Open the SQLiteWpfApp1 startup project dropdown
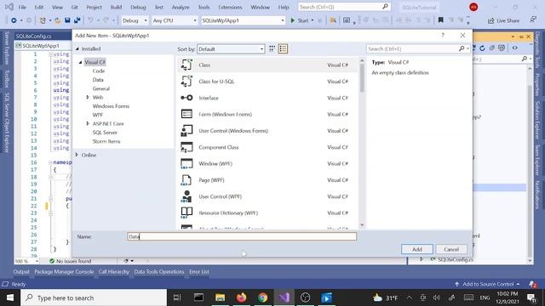The image size is (545, 306). [x=243, y=20]
